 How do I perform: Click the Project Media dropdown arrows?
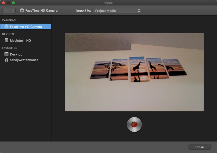tap(139, 11)
